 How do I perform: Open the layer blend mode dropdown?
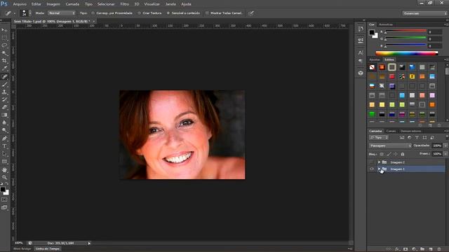[390, 146]
